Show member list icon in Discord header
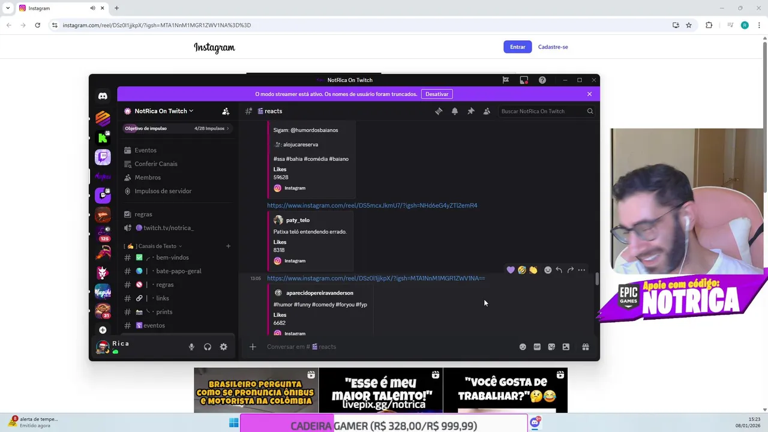Image resolution: width=768 pixels, height=432 pixels. [x=487, y=111]
